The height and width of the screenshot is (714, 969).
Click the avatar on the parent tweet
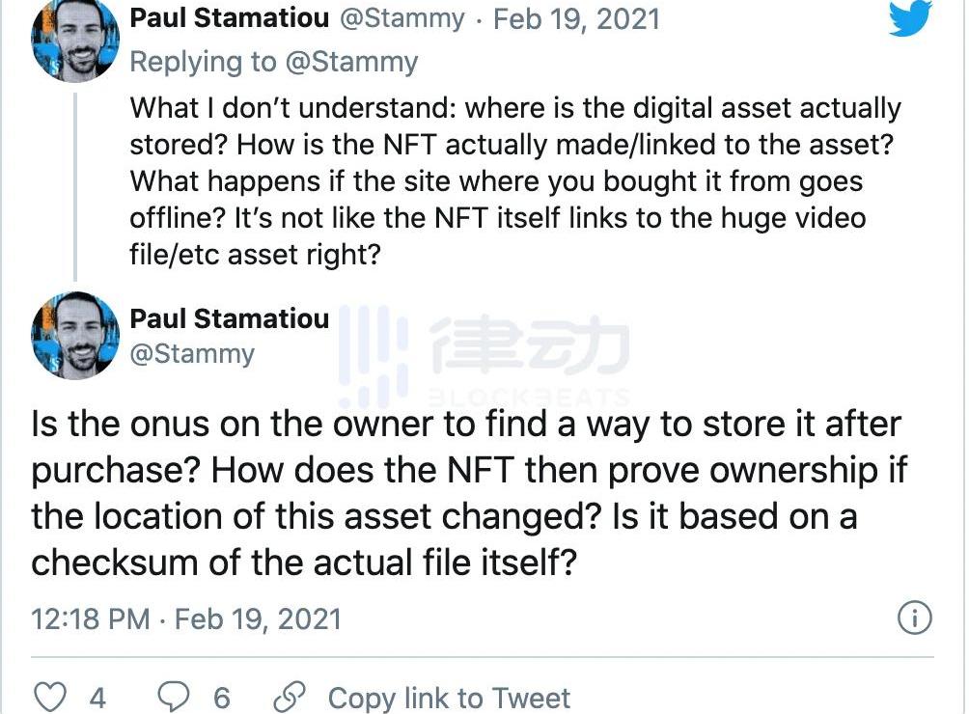point(74,41)
